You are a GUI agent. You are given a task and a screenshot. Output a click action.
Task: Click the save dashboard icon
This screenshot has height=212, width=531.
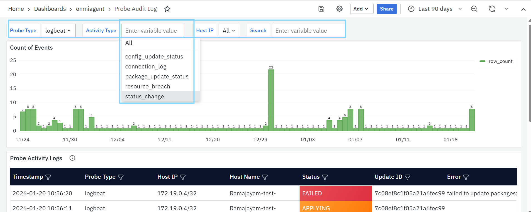(x=321, y=9)
